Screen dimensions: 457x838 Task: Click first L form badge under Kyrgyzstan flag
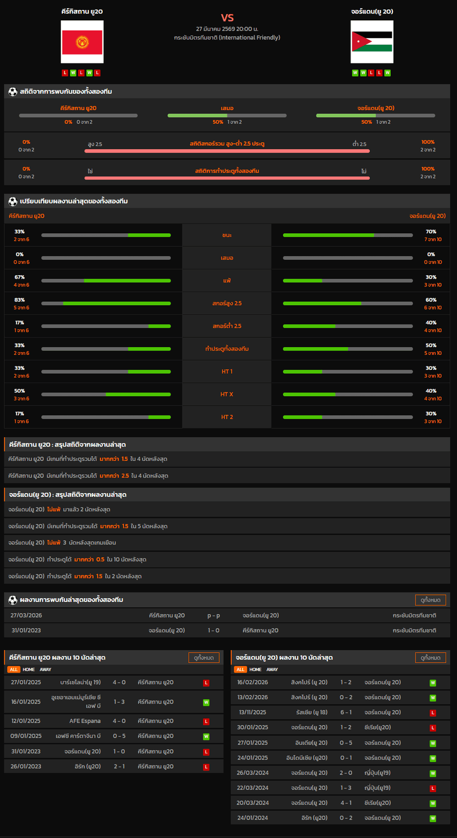pyautogui.click(x=65, y=73)
